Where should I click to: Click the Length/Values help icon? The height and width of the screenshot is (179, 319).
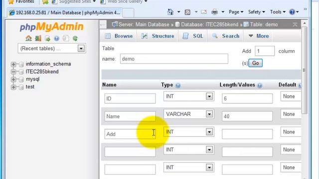[x=260, y=86]
